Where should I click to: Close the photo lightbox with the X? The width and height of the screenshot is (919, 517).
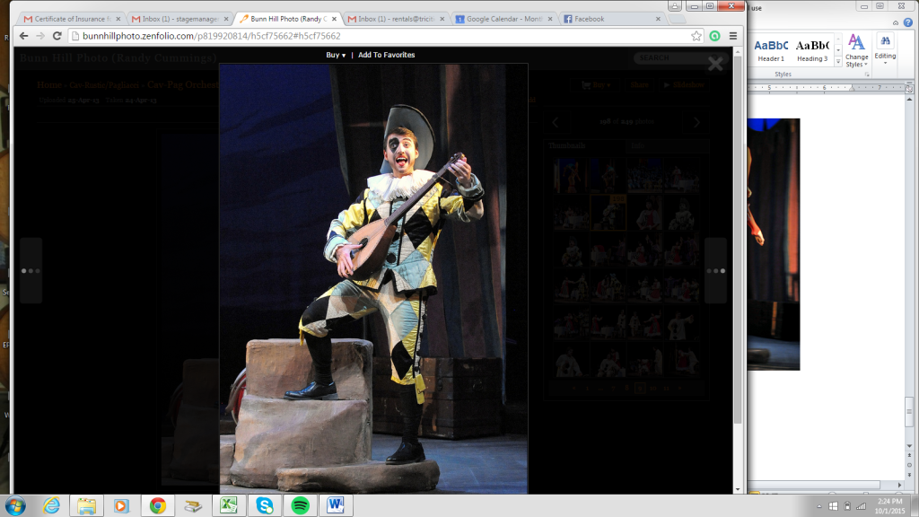[715, 64]
